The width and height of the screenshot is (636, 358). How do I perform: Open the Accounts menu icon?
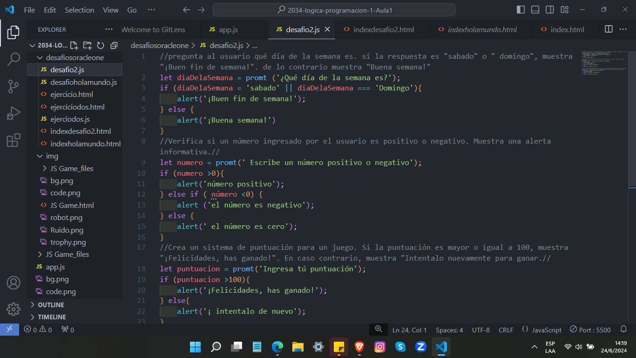tap(14, 282)
